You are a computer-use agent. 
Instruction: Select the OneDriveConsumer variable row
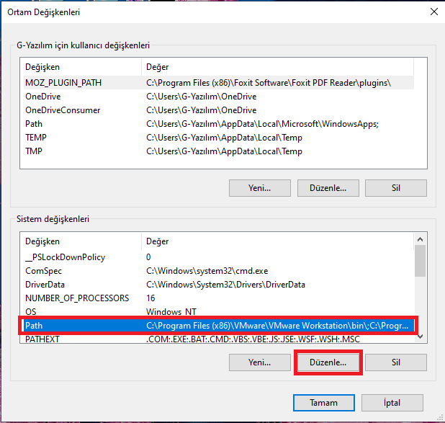[x=63, y=110]
